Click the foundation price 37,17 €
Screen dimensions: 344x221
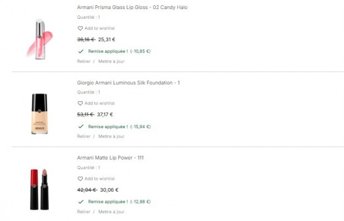(105, 114)
